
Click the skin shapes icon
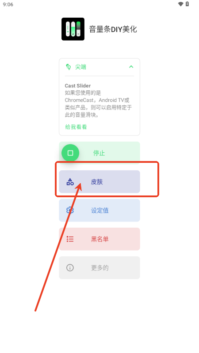point(70,182)
